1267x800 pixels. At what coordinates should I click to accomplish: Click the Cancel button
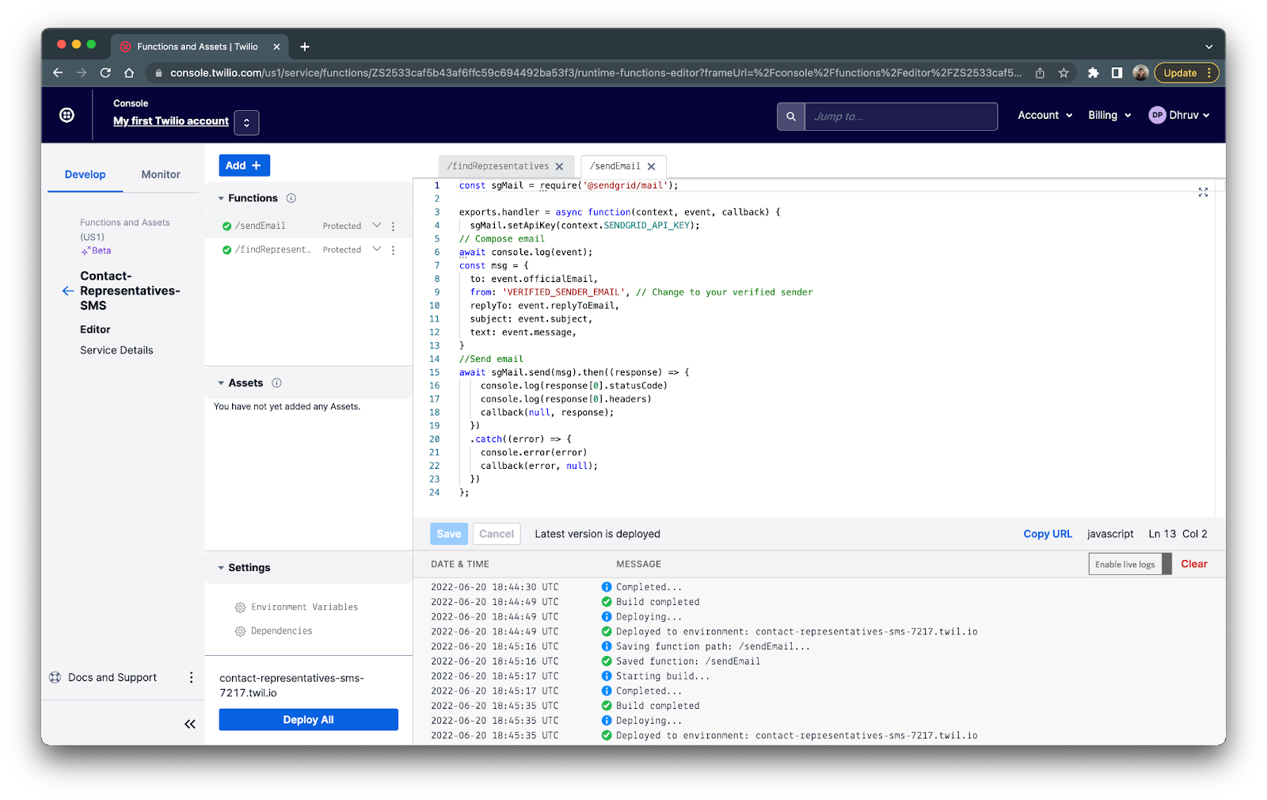click(497, 534)
